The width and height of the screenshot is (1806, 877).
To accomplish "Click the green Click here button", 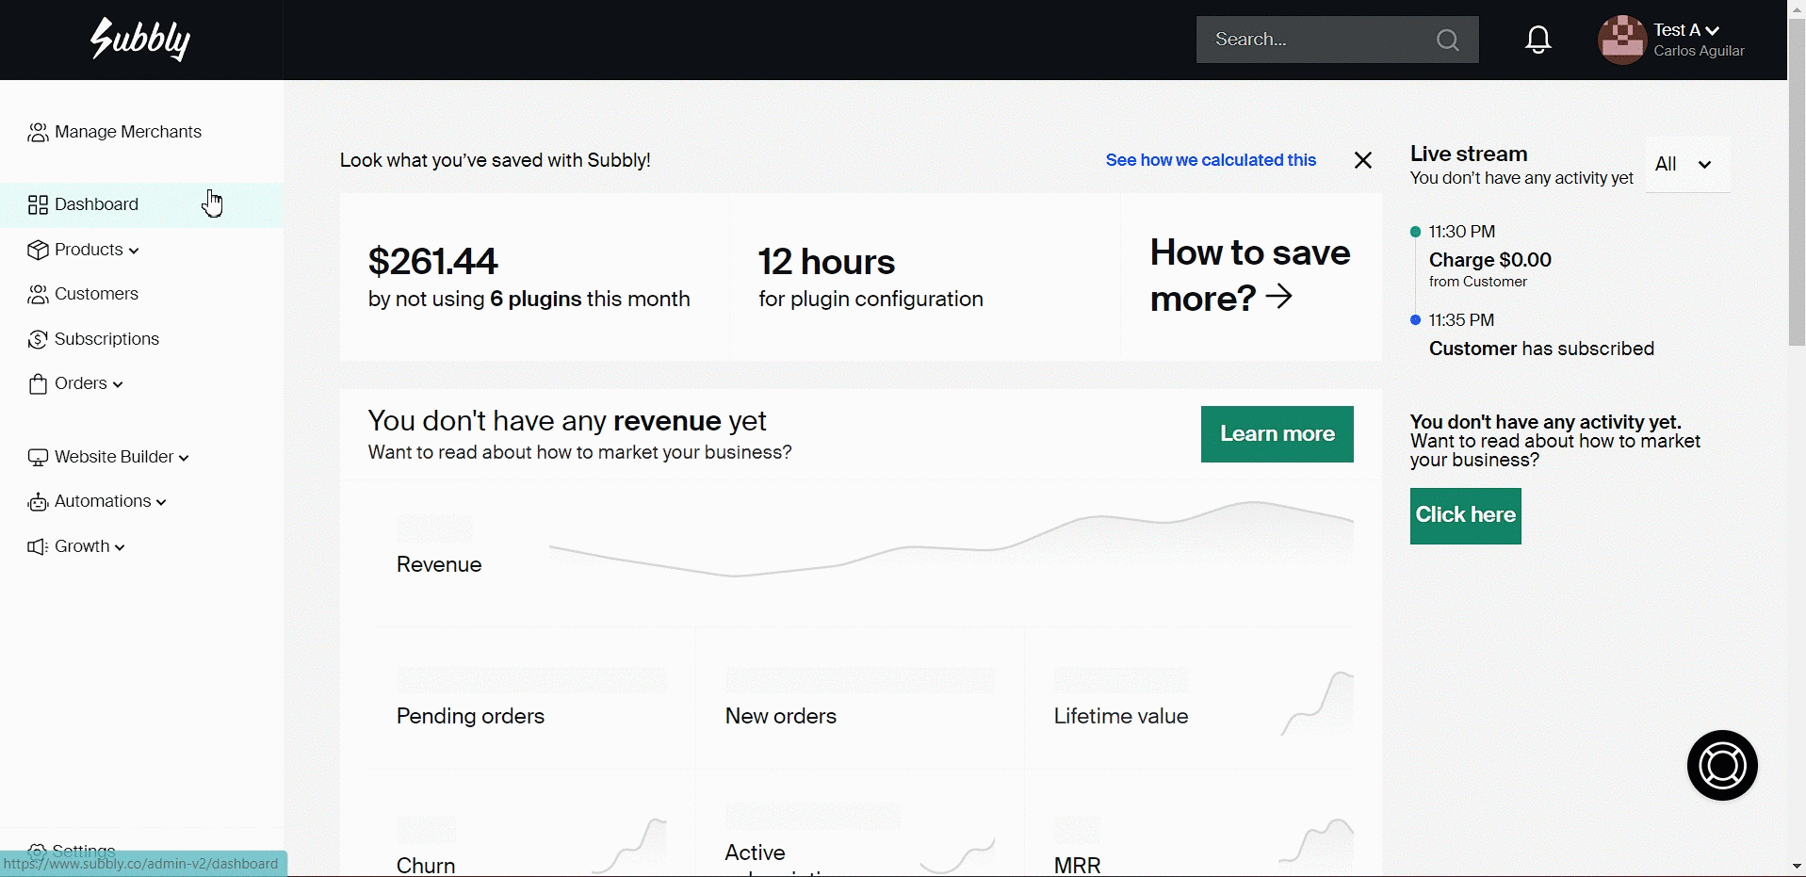I will (1465, 515).
